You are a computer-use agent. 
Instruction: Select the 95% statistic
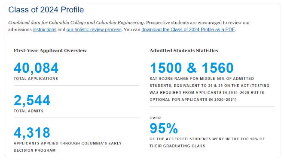[x=164, y=128]
